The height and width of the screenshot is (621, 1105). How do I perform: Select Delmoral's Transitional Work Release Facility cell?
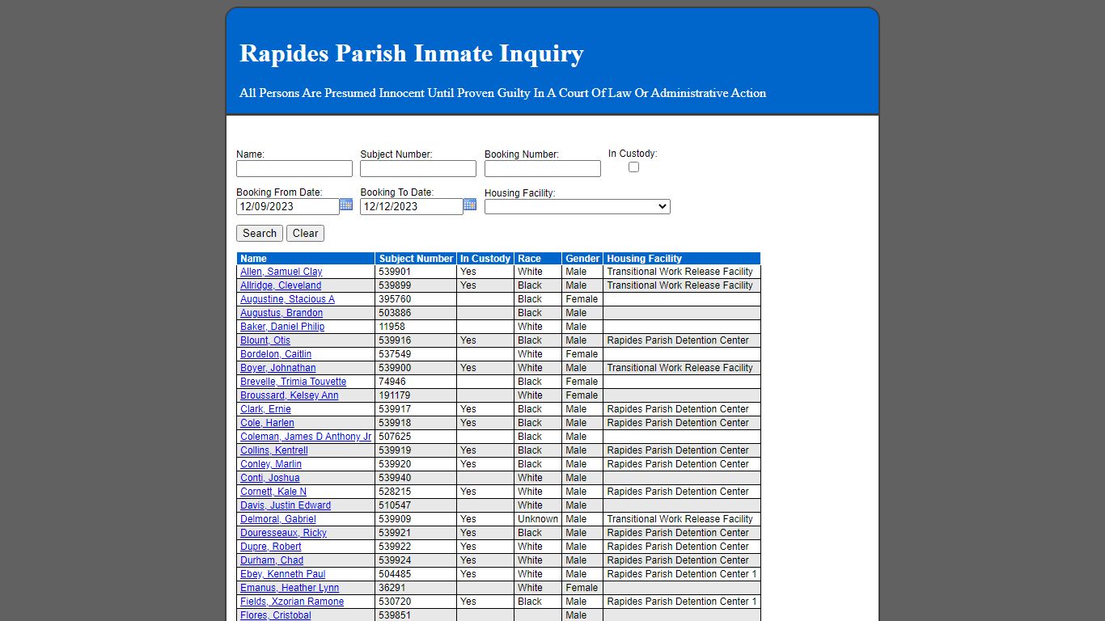(x=682, y=519)
